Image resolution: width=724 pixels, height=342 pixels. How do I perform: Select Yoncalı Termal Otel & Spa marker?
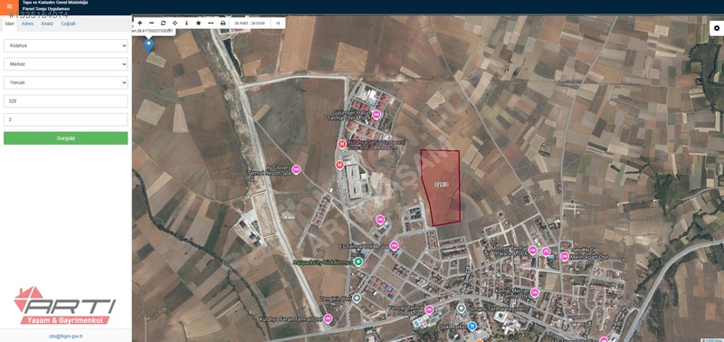tap(429, 309)
